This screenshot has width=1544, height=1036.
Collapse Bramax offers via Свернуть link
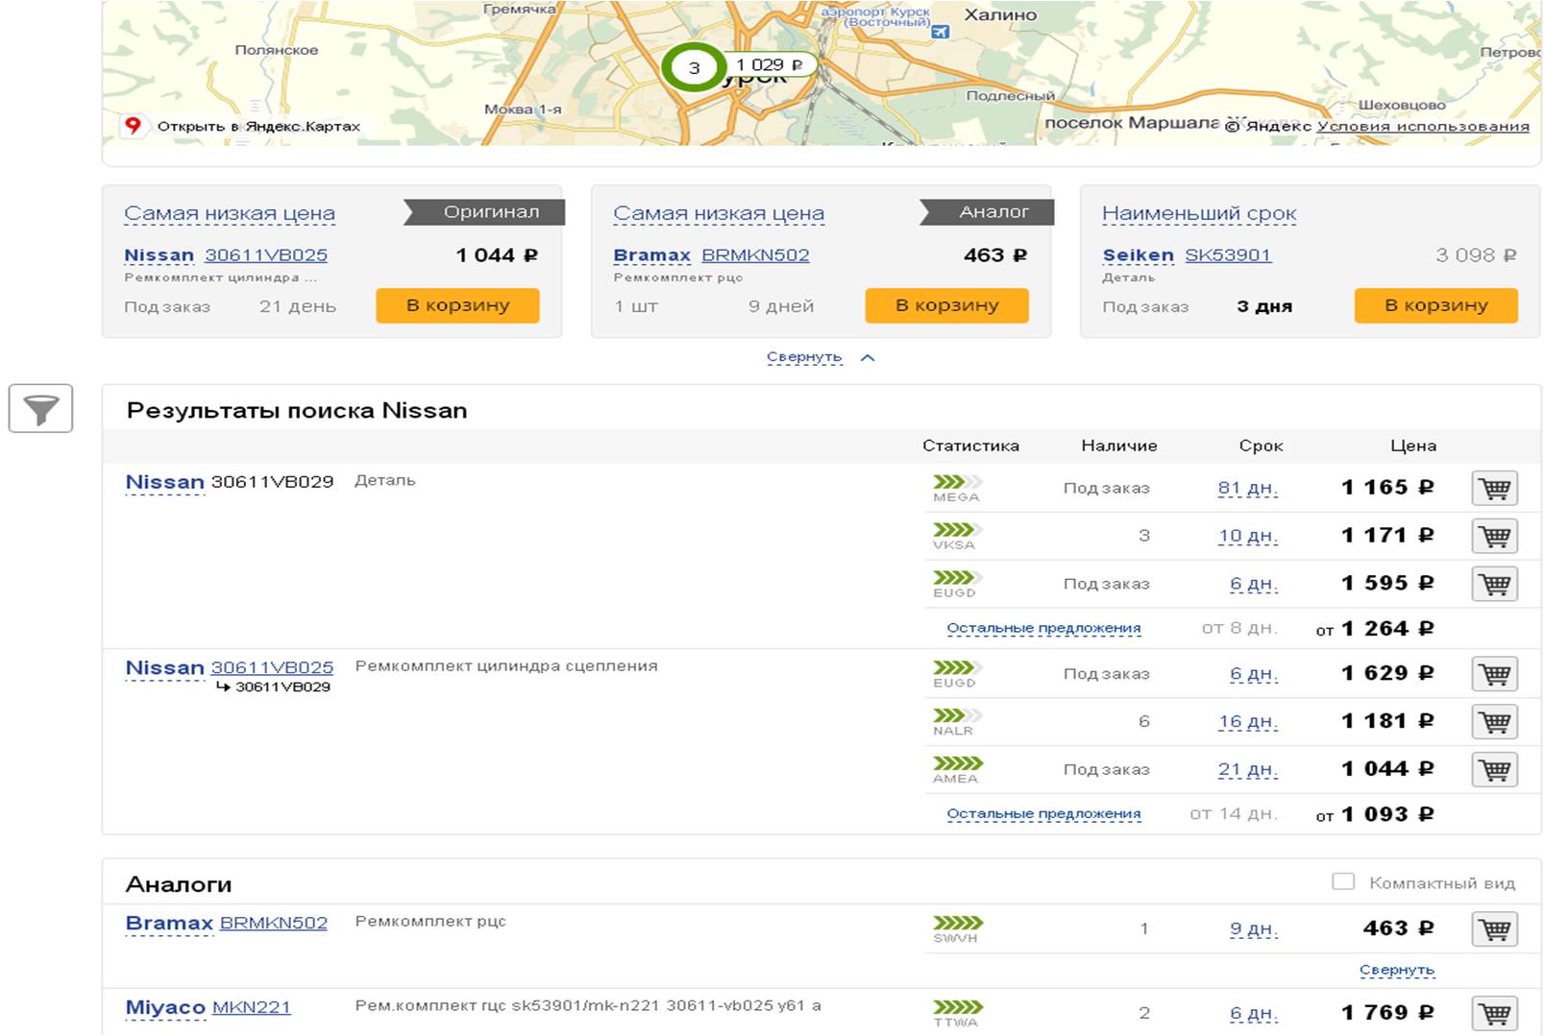point(1396,970)
